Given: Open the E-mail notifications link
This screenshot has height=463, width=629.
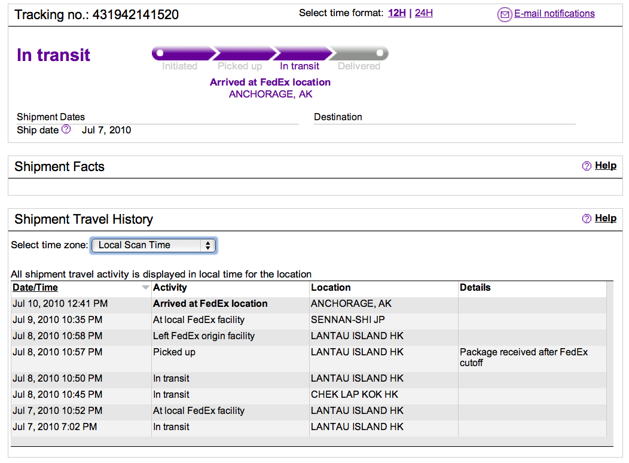Looking at the screenshot, I should pos(554,13).
